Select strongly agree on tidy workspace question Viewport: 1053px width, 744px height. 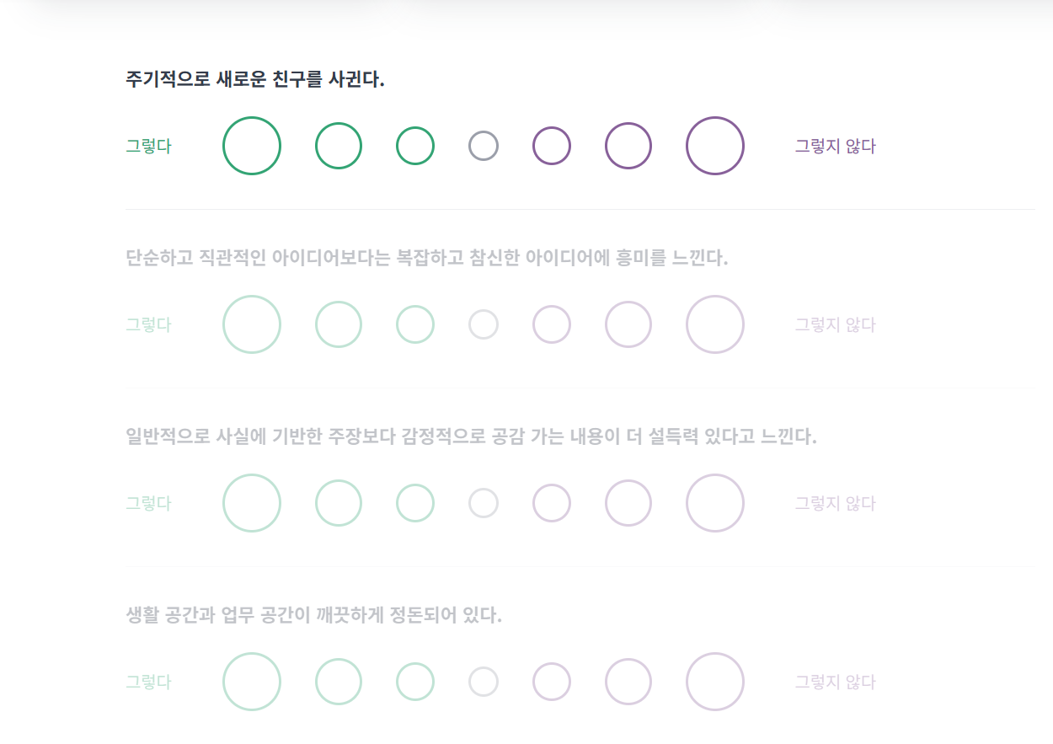251,681
